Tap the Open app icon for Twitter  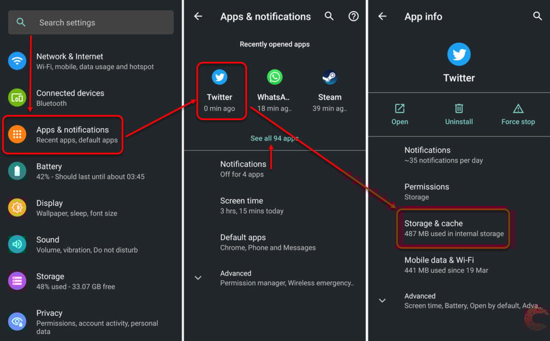[400, 108]
